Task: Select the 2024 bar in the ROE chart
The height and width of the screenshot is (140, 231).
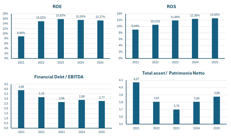Action: click(x=81, y=39)
